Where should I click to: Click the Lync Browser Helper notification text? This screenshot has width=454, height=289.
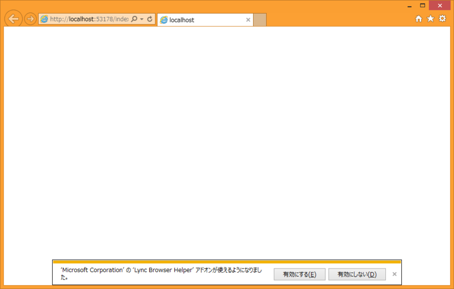click(x=161, y=273)
